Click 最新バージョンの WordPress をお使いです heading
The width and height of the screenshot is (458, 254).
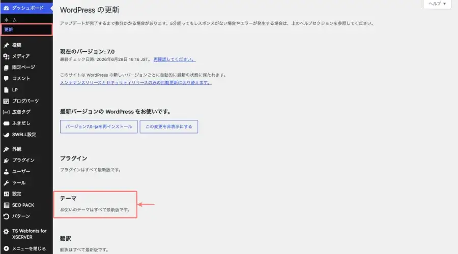(x=116, y=112)
